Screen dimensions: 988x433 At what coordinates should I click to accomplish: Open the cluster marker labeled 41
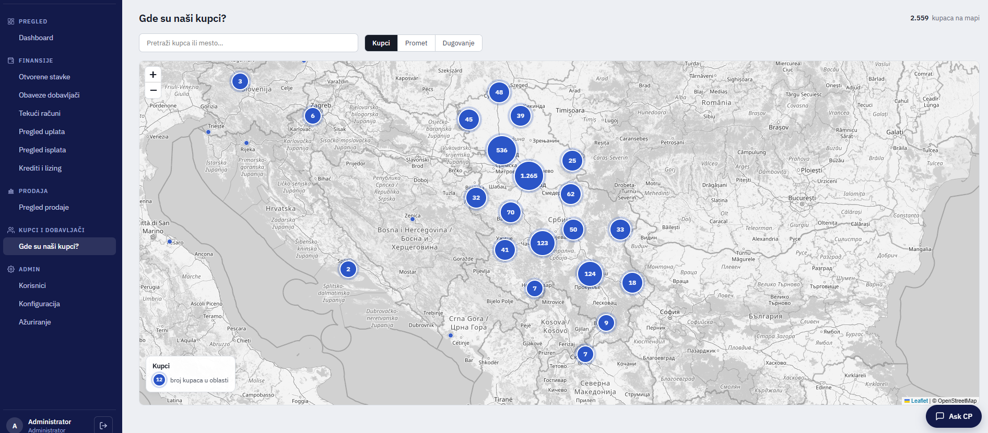point(505,250)
